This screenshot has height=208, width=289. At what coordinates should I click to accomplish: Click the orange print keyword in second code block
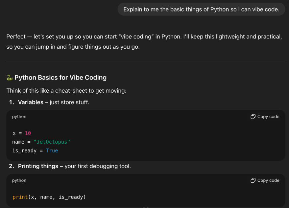point(20,197)
